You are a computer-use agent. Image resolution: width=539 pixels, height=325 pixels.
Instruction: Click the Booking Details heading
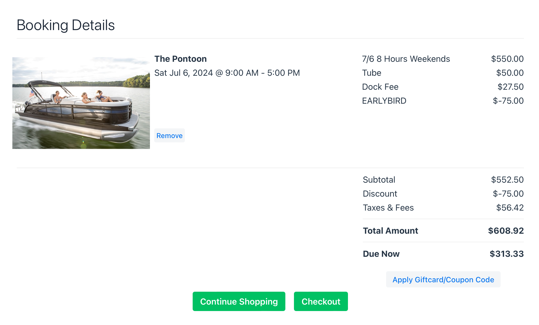click(66, 25)
